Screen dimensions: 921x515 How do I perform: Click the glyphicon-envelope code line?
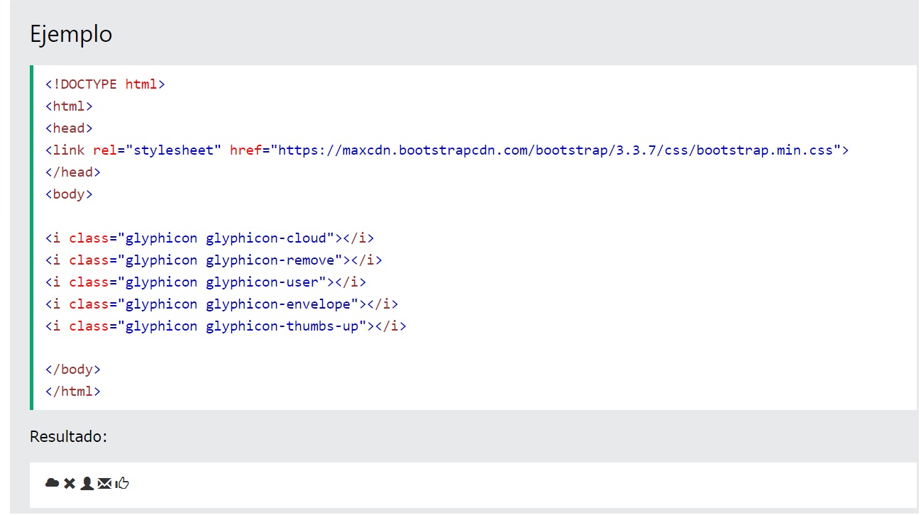pyautogui.click(x=221, y=304)
